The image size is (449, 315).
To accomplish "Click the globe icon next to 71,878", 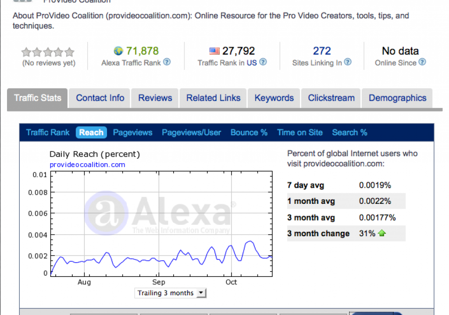I will (x=118, y=51).
